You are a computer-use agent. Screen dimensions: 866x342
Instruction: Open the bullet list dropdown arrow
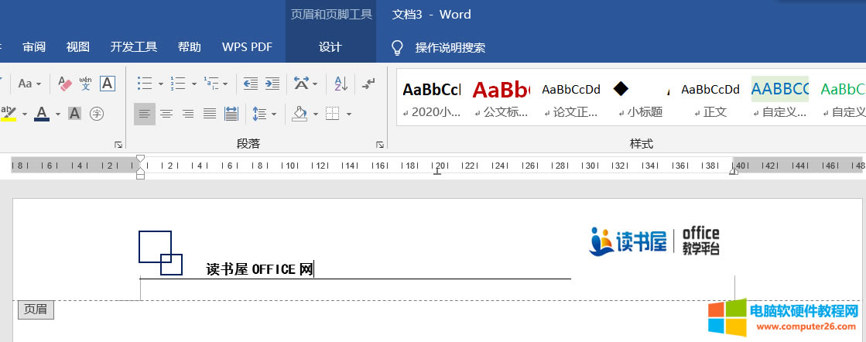[160, 84]
